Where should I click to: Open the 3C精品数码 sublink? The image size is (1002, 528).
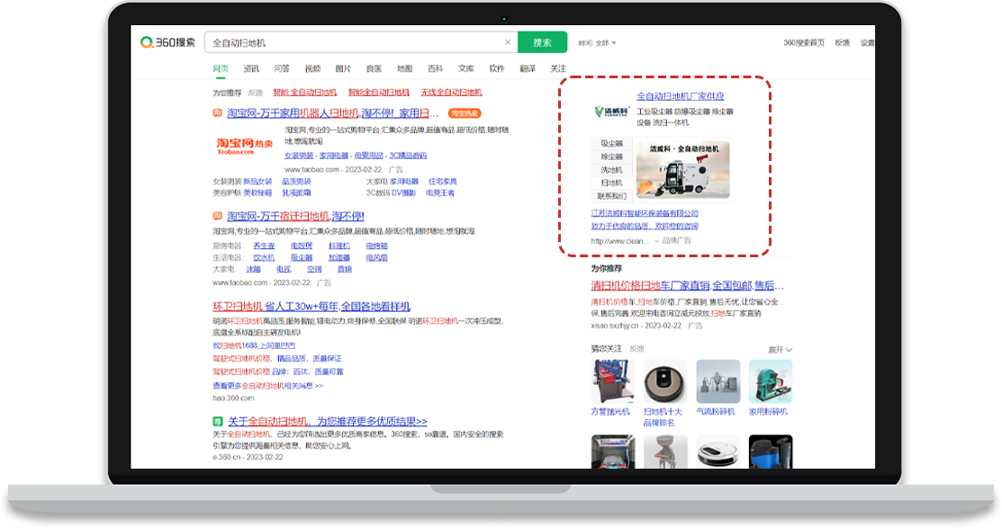[408, 156]
